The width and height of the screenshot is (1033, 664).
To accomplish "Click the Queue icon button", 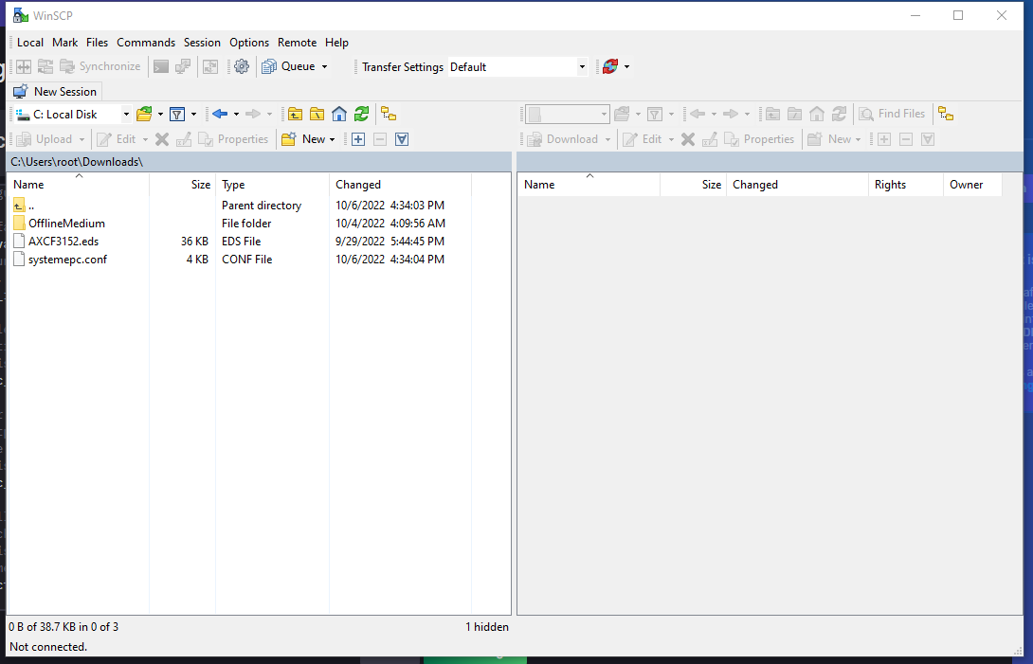I will click(269, 66).
